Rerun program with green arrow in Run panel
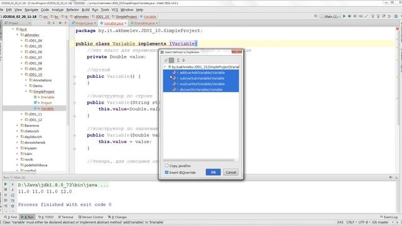Image resolution: width=402 pixels, height=226 pixels. 6,184
